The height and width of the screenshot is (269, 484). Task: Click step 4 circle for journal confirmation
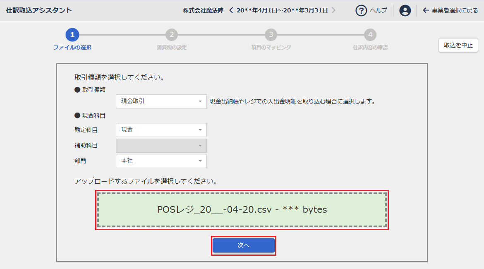tap(370, 35)
